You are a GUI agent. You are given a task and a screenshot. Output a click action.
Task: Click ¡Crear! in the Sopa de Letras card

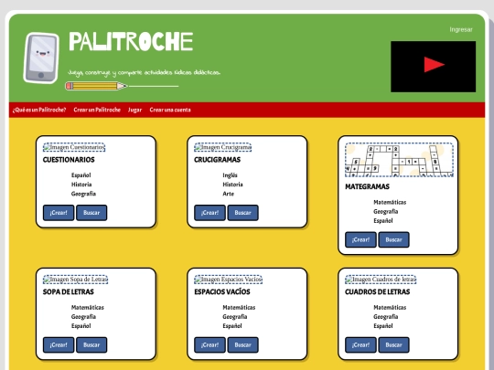pyautogui.click(x=59, y=344)
